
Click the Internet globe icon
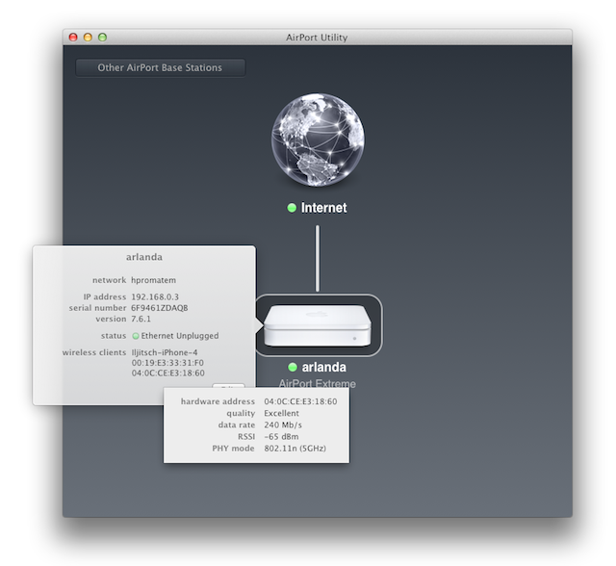pyautogui.click(x=318, y=140)
